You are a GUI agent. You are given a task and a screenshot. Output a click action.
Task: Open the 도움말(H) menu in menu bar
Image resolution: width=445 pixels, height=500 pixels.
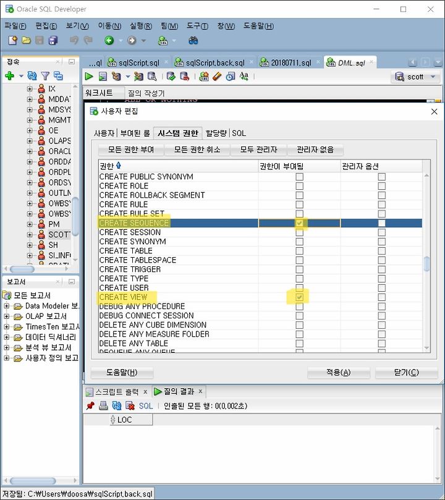click(x=258, y=26)
